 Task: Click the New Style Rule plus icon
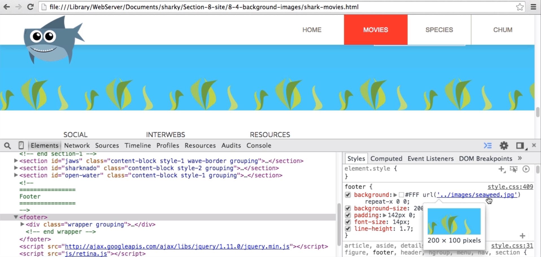501,169
